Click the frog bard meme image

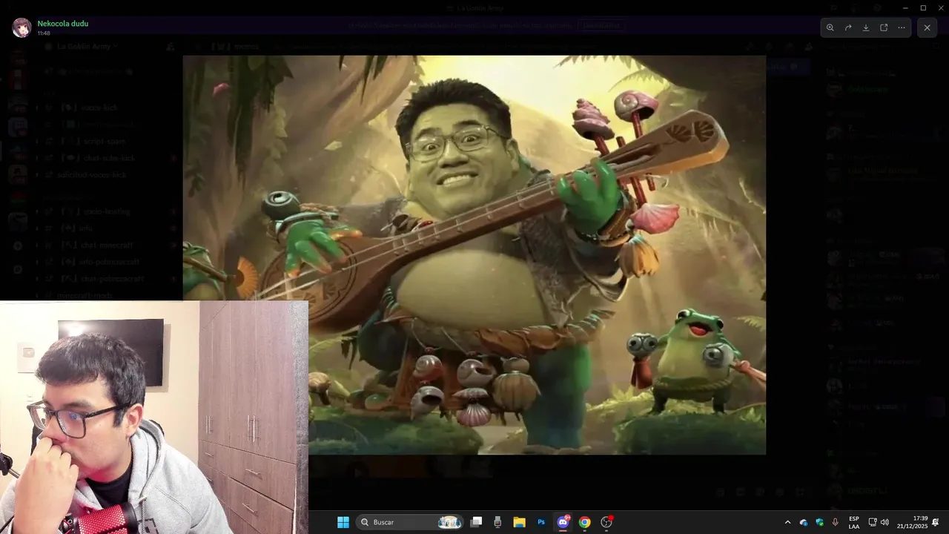pos(474,254)
